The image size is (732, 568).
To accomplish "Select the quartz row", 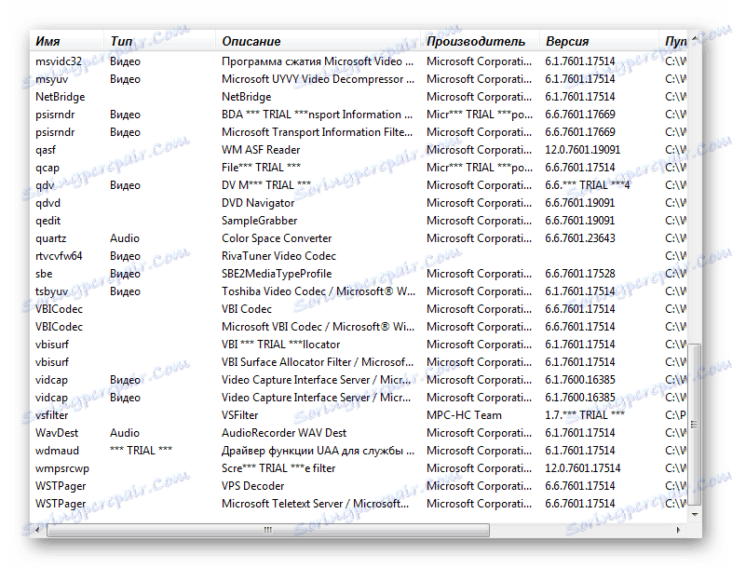I will (x=359, y=238).
